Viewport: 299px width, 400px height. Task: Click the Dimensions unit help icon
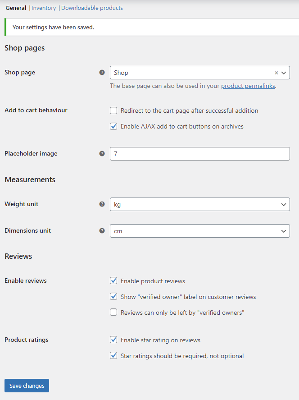[102, 230]
